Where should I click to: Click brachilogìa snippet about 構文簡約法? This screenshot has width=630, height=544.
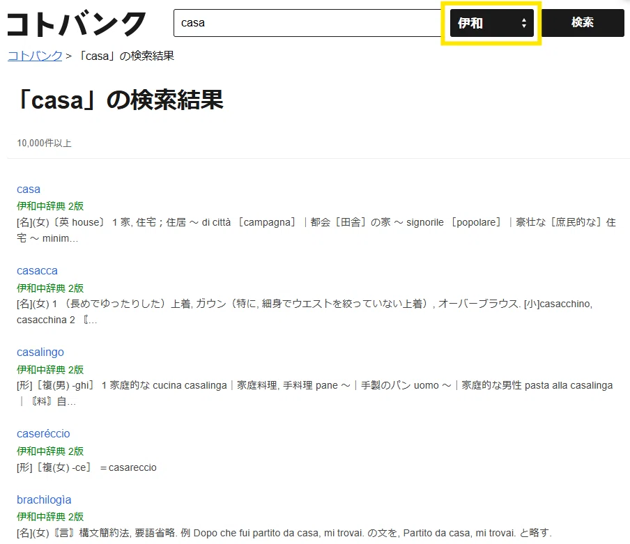coord(284,533)
